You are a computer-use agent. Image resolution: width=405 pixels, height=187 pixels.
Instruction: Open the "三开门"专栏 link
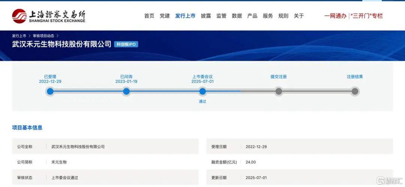click(366, 16)
